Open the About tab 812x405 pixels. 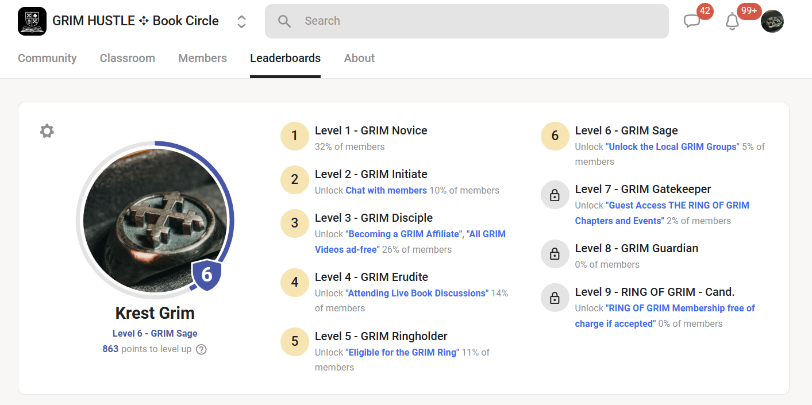coord(359,58)
